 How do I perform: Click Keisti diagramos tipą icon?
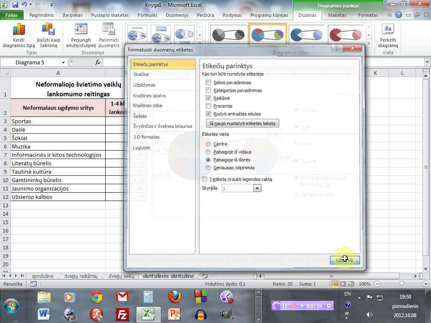click(x=19, y=29)
